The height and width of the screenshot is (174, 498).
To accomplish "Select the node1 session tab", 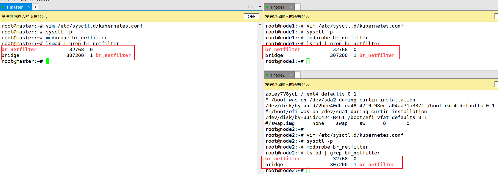I will pos(279,7).
